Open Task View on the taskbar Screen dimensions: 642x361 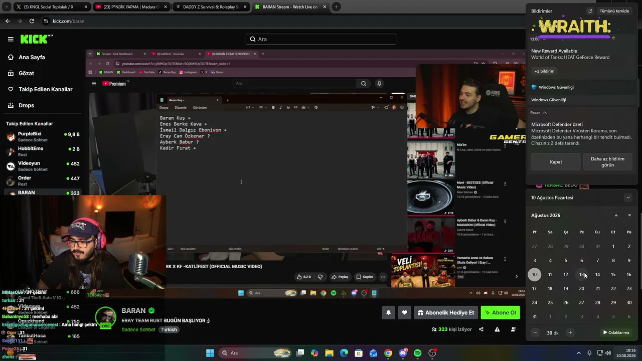[x=300, y=353]
